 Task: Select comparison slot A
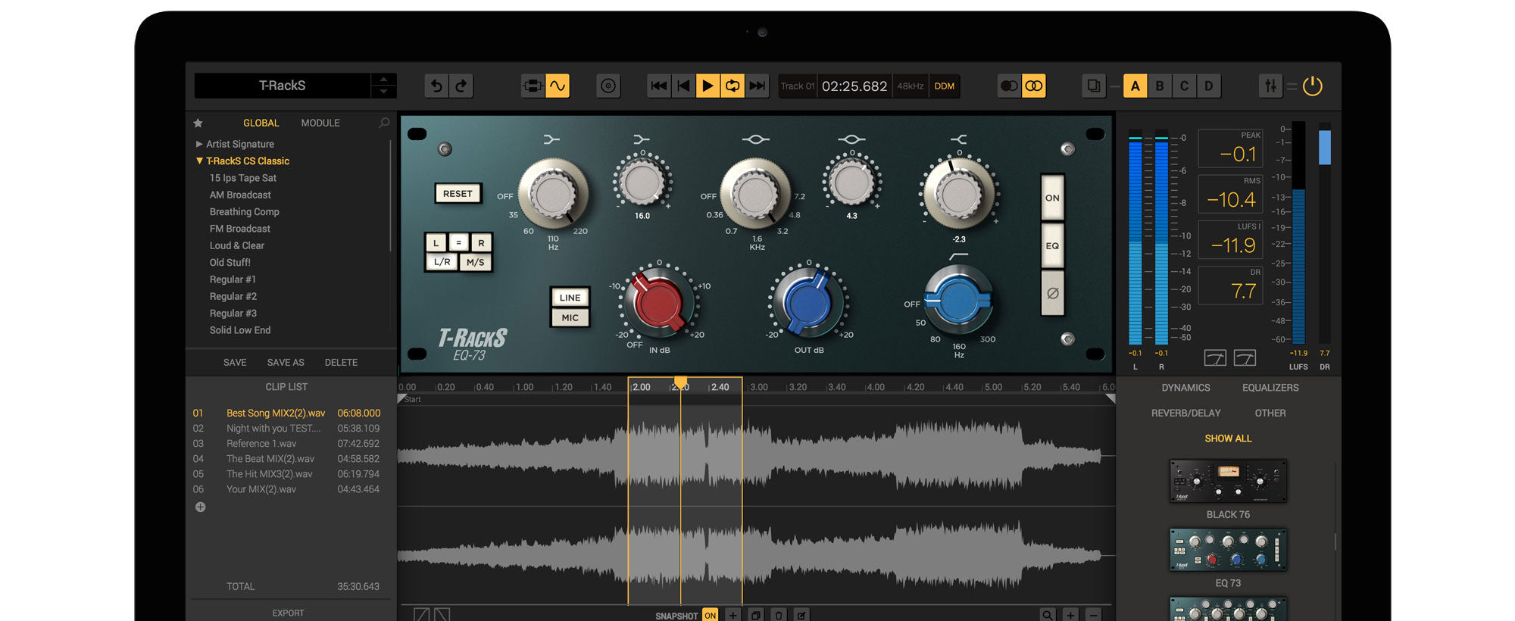pos(1135,86)
